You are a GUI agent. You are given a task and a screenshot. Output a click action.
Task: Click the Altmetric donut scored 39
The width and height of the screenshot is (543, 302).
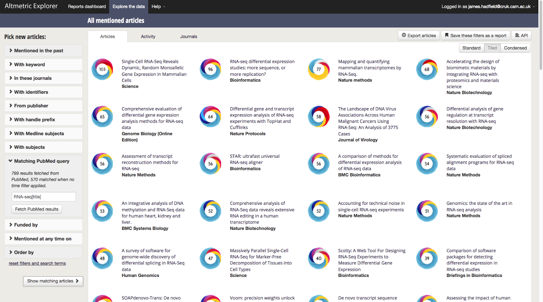coord(427,258)
